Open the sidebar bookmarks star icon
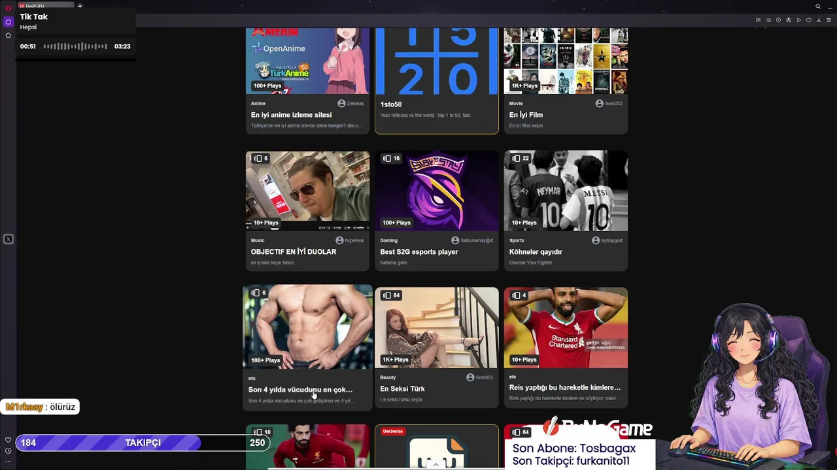Screen dimensions: 837x470 (x=8, y=35)
